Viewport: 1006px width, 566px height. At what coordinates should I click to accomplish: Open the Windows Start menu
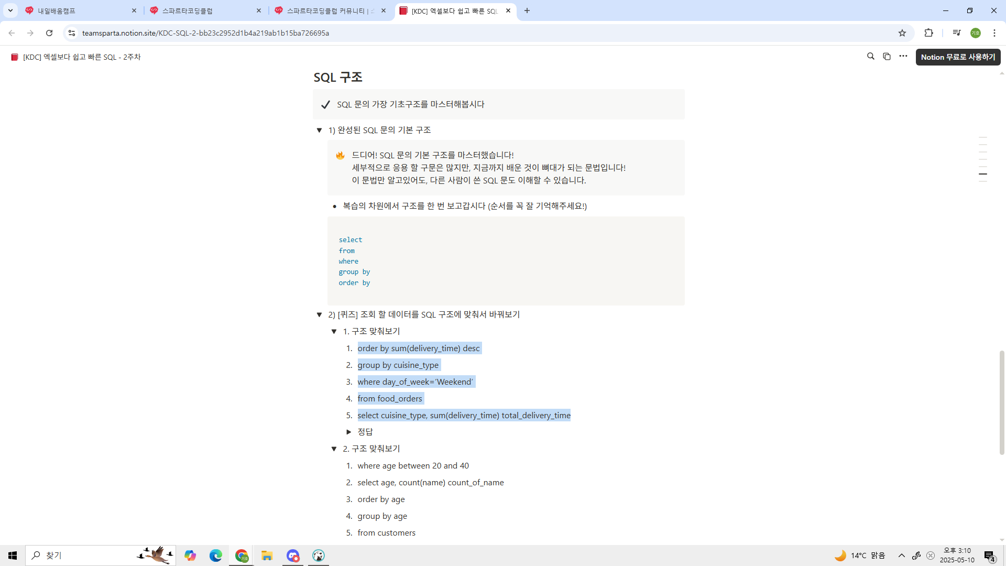click(13, 556)
